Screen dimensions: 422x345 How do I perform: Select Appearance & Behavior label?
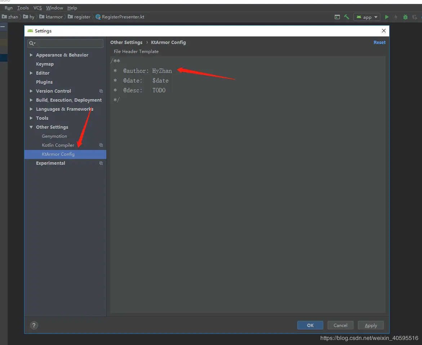coord(62,55)
